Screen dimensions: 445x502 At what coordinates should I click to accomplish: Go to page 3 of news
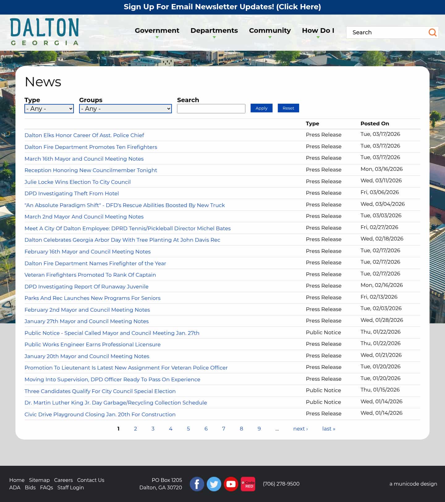click(153, 429)
